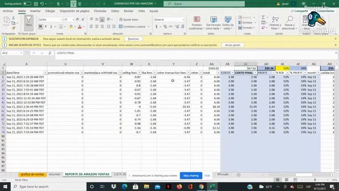Click the Filtro funnel button in ribbon
Viewport: 339px width, 191px height.
pos(29,22)
